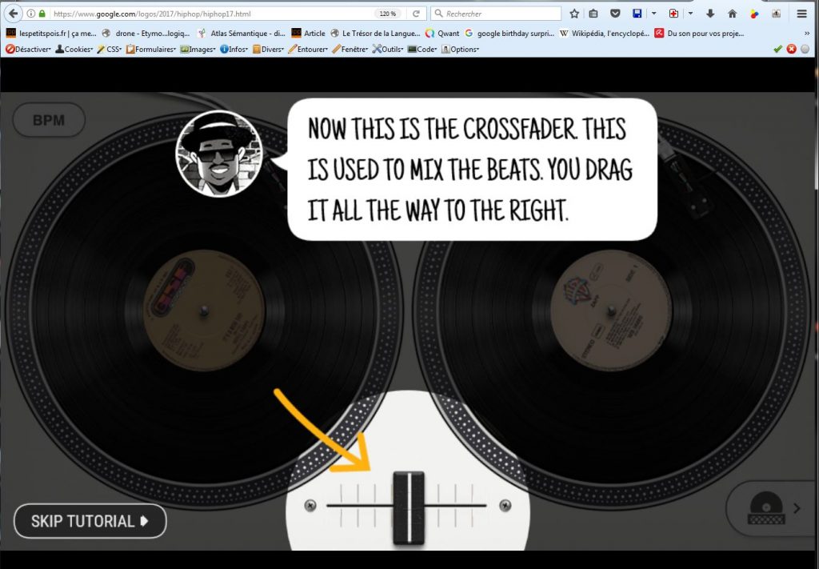Image resolution: width=819 pixels, height=569 pixels.
Task: Click the DJ avatar portrait
Action: pyautogui.click(x=219, y=153)
